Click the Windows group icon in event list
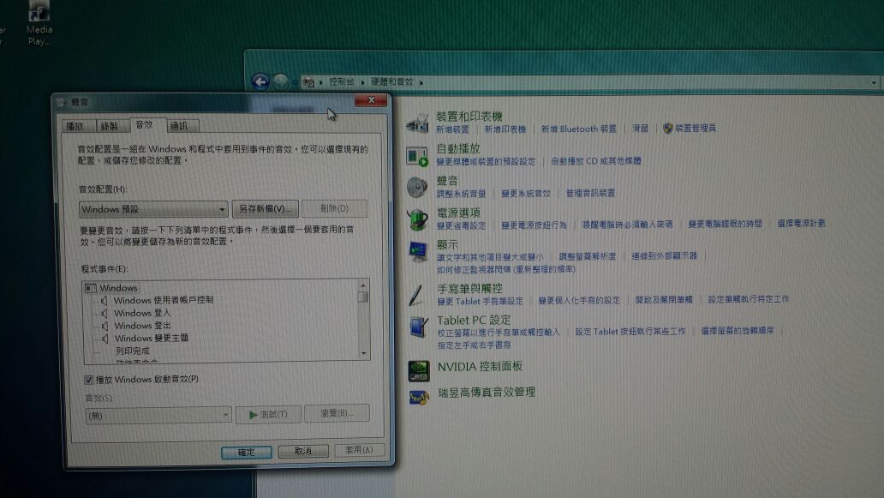The width and height of the screenshot is (884, 498). point(90,288)
